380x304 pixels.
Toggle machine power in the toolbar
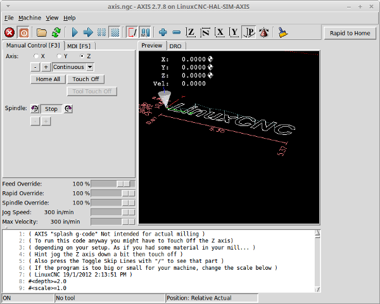coord(24,32)
